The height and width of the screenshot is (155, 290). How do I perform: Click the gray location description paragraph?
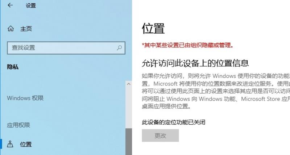coord(216,91)
